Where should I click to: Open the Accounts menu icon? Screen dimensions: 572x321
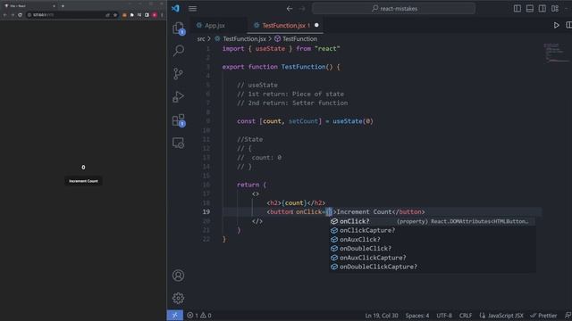coord(179,276)
